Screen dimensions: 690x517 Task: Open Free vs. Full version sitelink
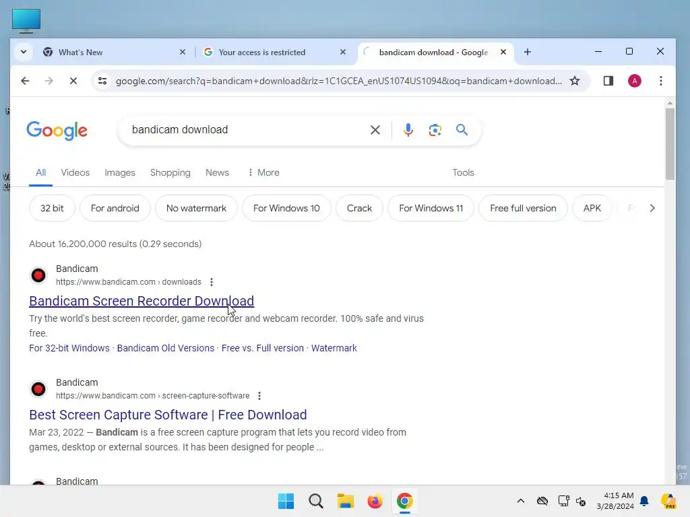(x=262, y=348)
